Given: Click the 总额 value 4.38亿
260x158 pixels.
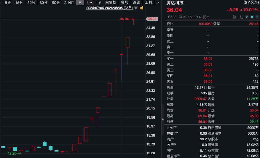Looking at the screenshot, I should 201,105.
